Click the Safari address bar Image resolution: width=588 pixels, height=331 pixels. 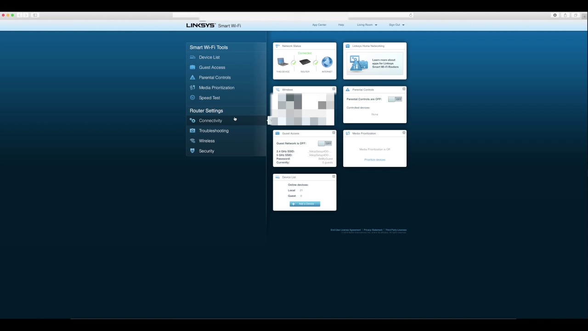[293, 15]
